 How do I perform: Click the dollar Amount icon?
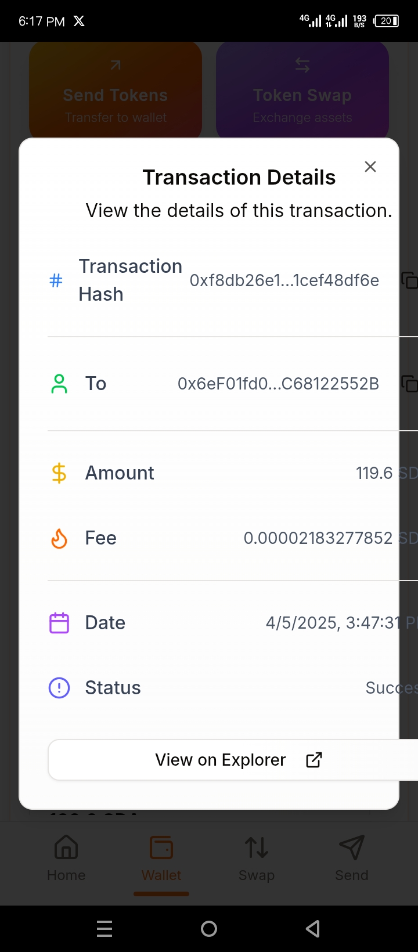tap(59, 473)
